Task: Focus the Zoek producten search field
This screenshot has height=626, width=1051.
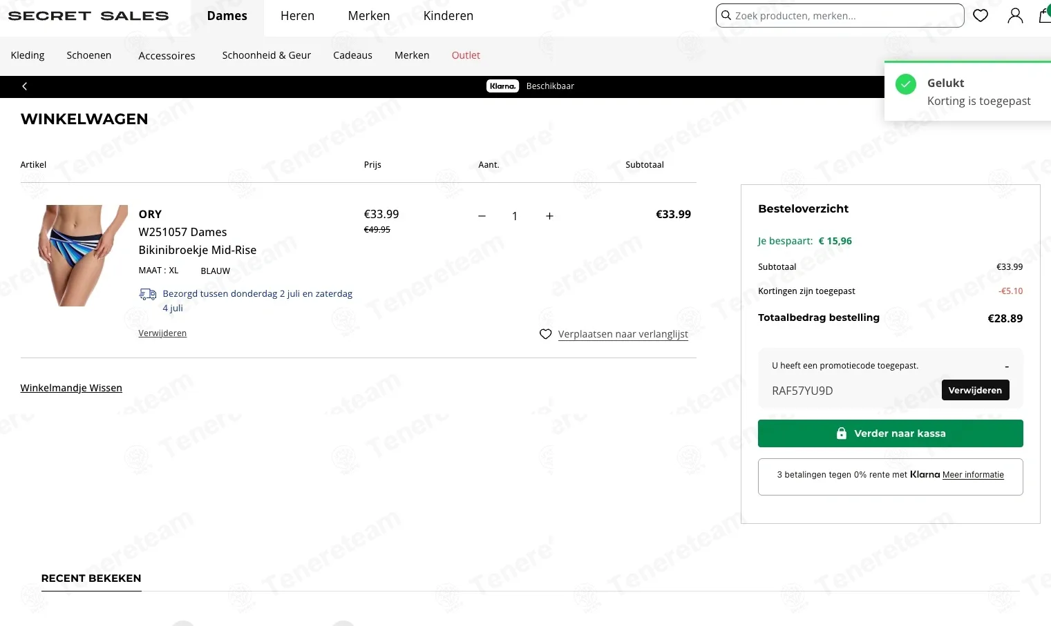Action: (x=840, y=15)
